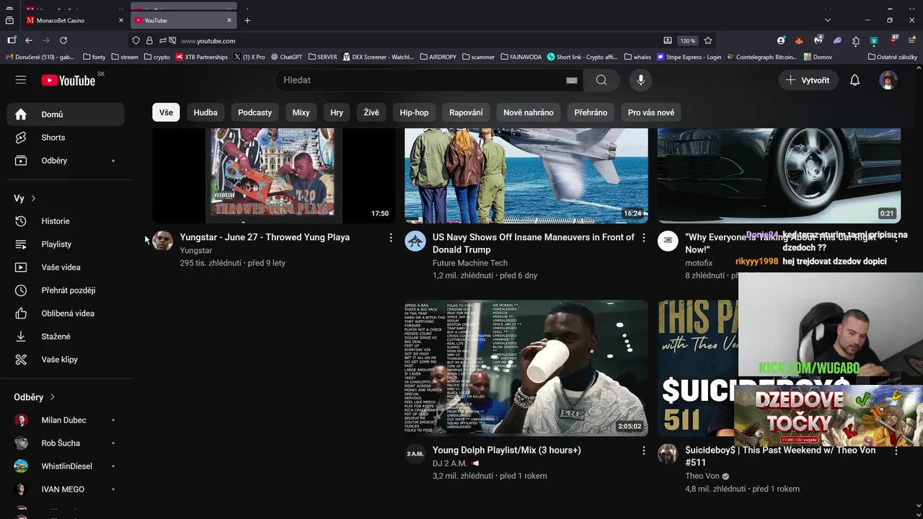Open the YouTube account avatar menu
923x519 pixels.
tap(888, 80)
